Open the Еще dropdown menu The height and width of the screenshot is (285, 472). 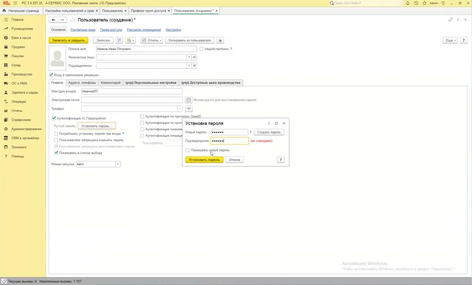point(450,40)
